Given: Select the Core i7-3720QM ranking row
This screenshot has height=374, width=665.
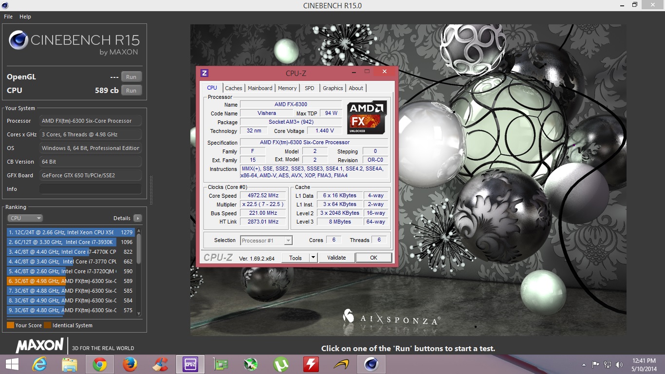Looking at the screenshot, I should click(71, 271).
